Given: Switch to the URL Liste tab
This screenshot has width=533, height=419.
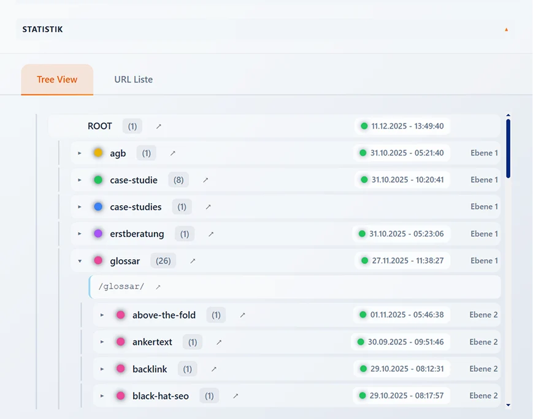Looking at the screenshot, I should [x=133, y=79].
